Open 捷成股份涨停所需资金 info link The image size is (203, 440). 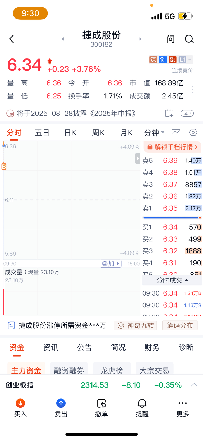click(x=57, y=325)
